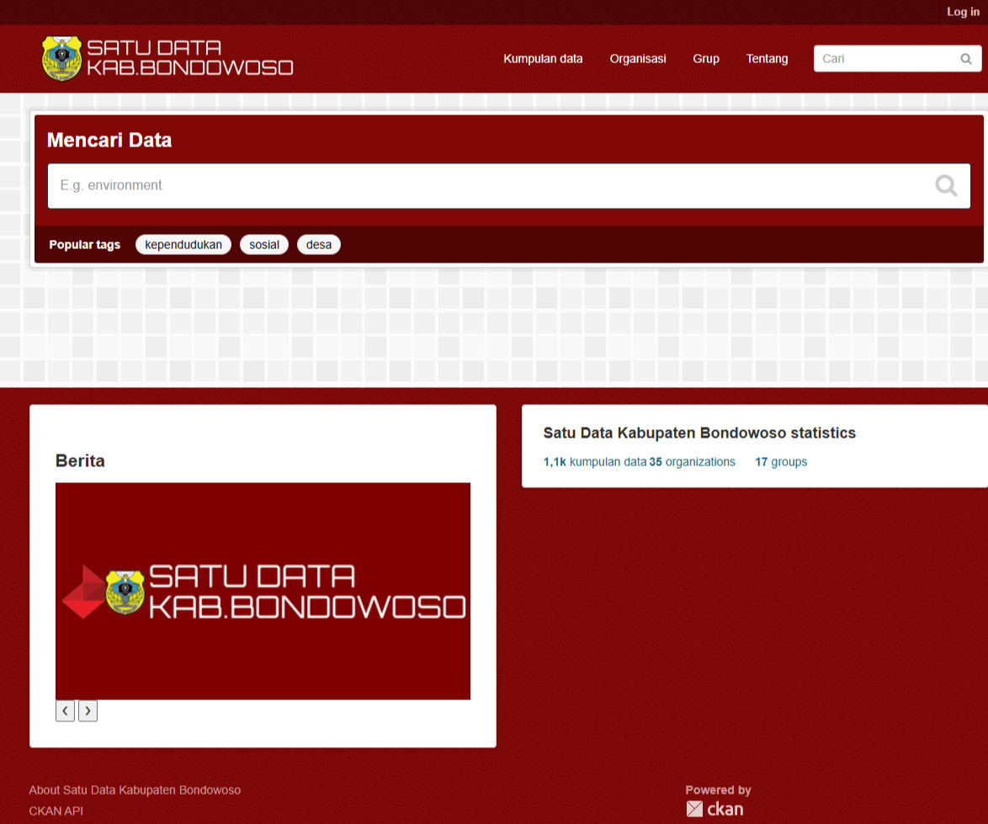Open the Organisasi page

pos(638,59)
